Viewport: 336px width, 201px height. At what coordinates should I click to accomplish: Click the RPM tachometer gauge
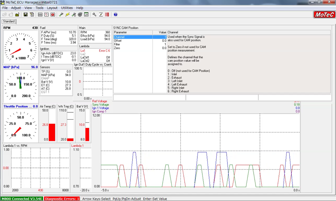[x=21, y=47]
